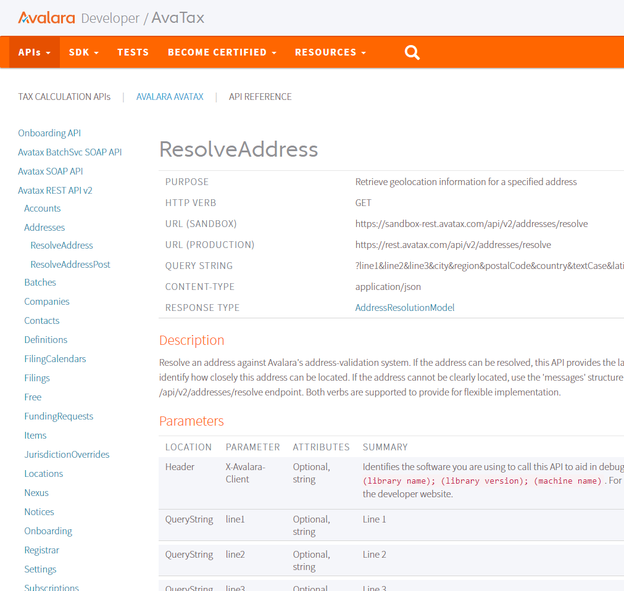Open the Accounts sidebar item
This screenshot has height=591, width=624.
(43, 209)
